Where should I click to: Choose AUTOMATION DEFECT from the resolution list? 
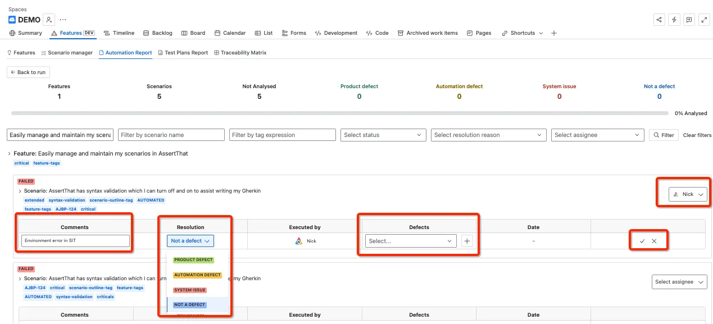pyautogui.click(x=197, y=275)
